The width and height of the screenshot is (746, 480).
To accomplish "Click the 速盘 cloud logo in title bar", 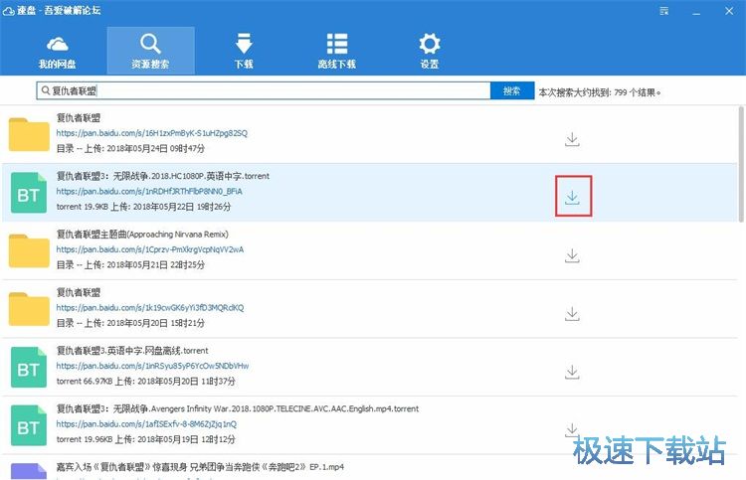I will click(x=9, y=11).
